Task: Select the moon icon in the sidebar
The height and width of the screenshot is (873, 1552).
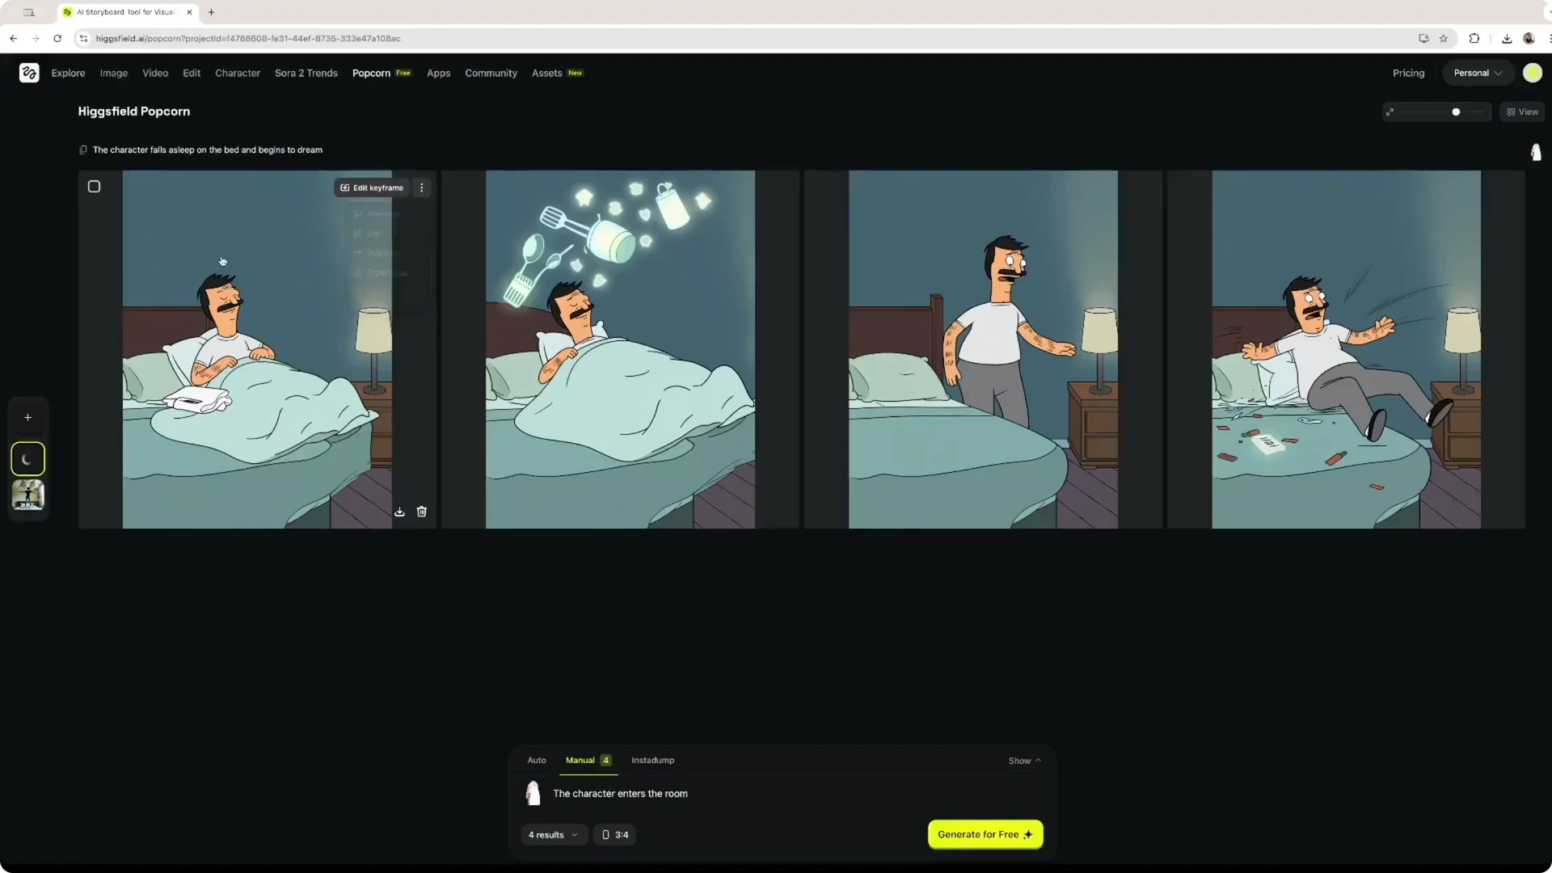Action: click(27, 458)
